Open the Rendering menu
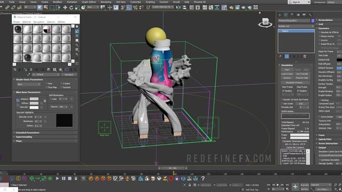The image size is (342, 192). (106, 2)
